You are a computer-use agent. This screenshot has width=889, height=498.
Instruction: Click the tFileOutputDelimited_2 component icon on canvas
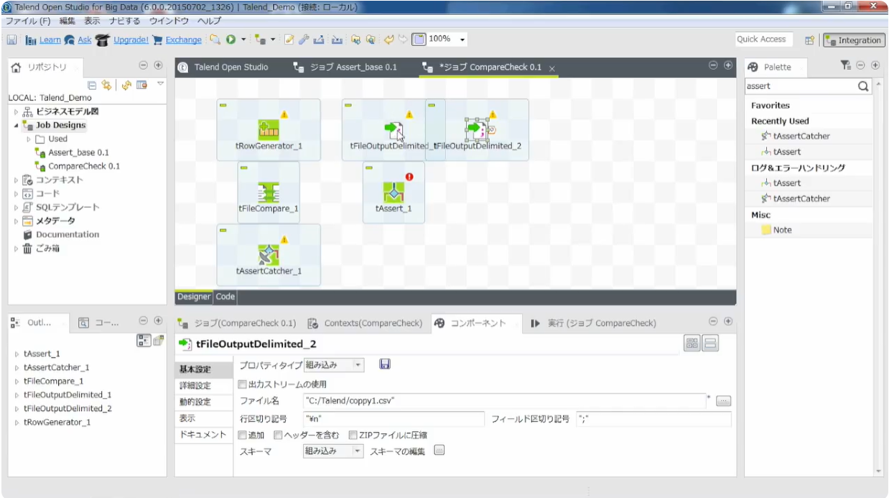tap(477, 129)
